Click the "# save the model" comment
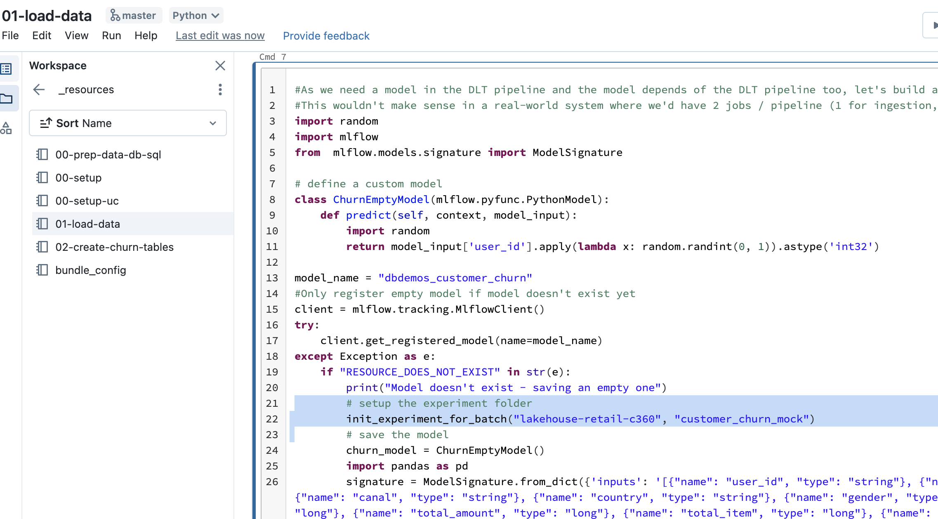The height and width of the screenshot is (519, 938). [x=397, y=435]
